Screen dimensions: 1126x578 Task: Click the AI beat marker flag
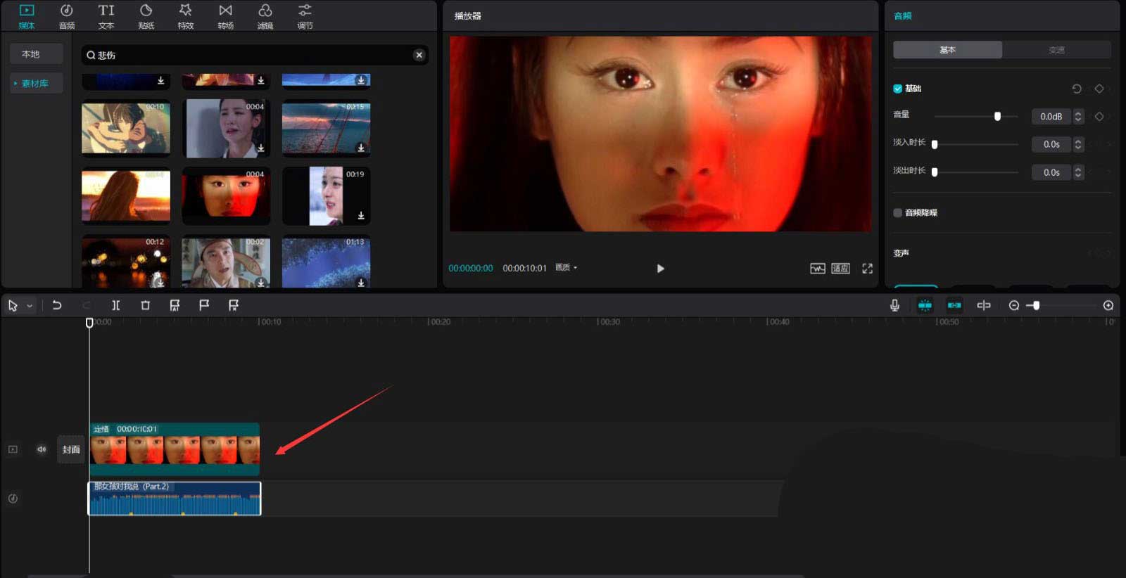pyautogui.click(x=175, y=305)
